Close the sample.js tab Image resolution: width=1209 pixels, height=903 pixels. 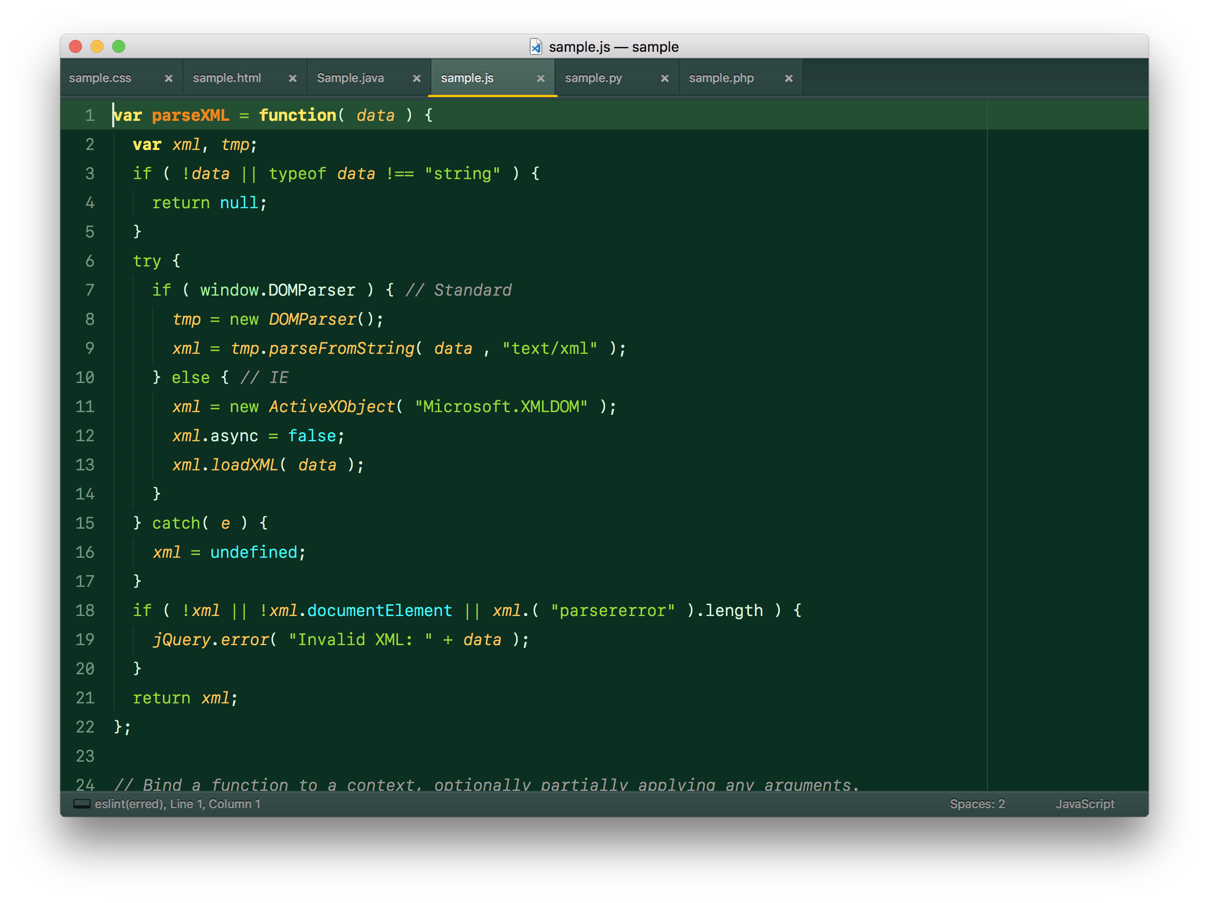[x=541, y=78]
